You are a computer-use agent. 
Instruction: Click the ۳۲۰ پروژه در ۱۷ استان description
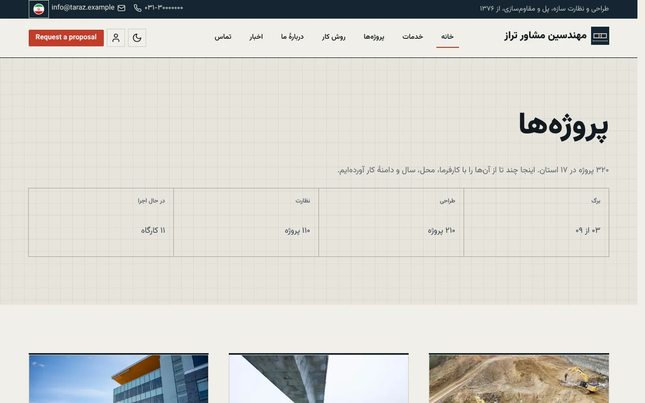pyautogui.click(x=473, y=170)
